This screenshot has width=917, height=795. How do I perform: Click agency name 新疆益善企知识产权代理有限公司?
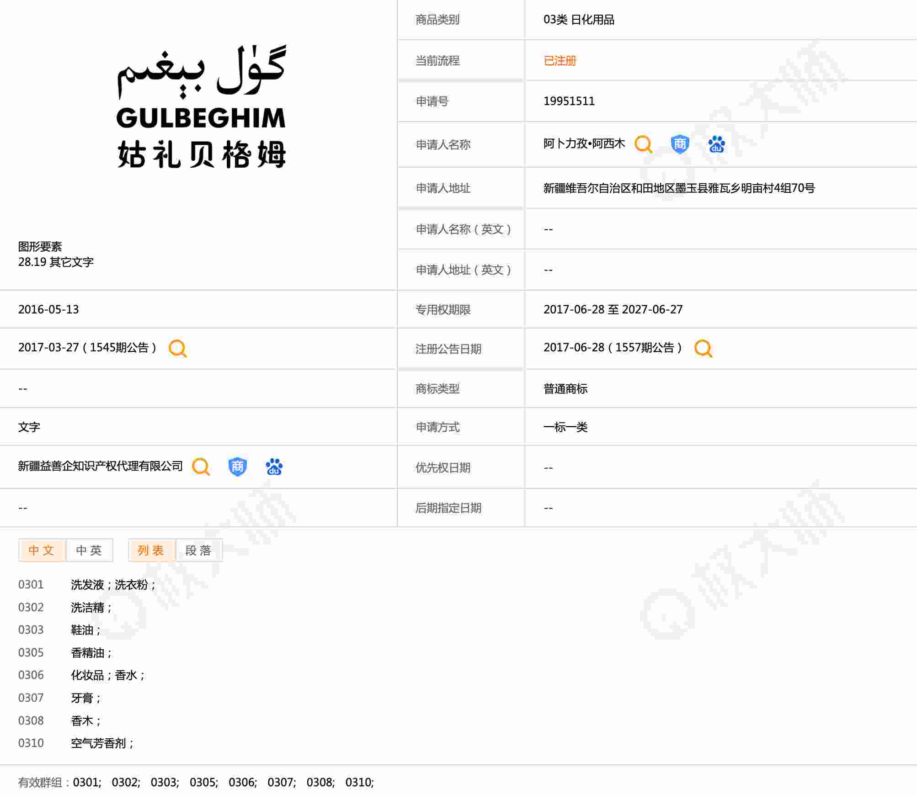[100, 466]
